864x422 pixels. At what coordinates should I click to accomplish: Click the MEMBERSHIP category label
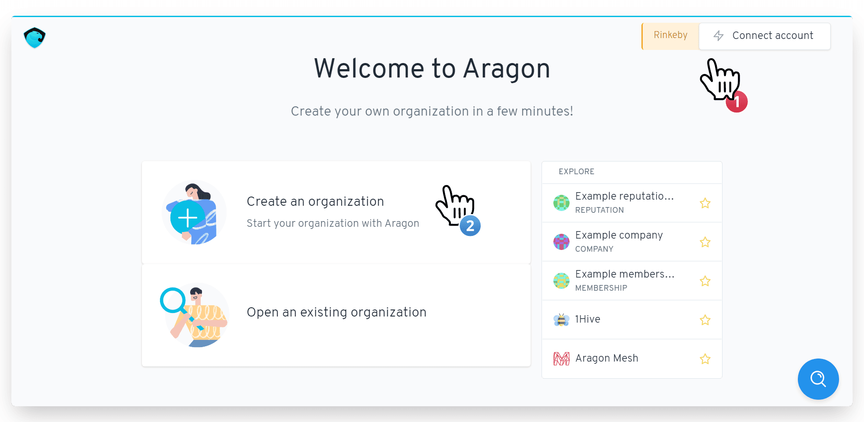click(x=601, y=288)
